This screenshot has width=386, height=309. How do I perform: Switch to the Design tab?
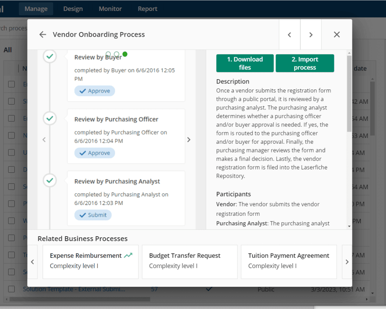pos(73,9)
